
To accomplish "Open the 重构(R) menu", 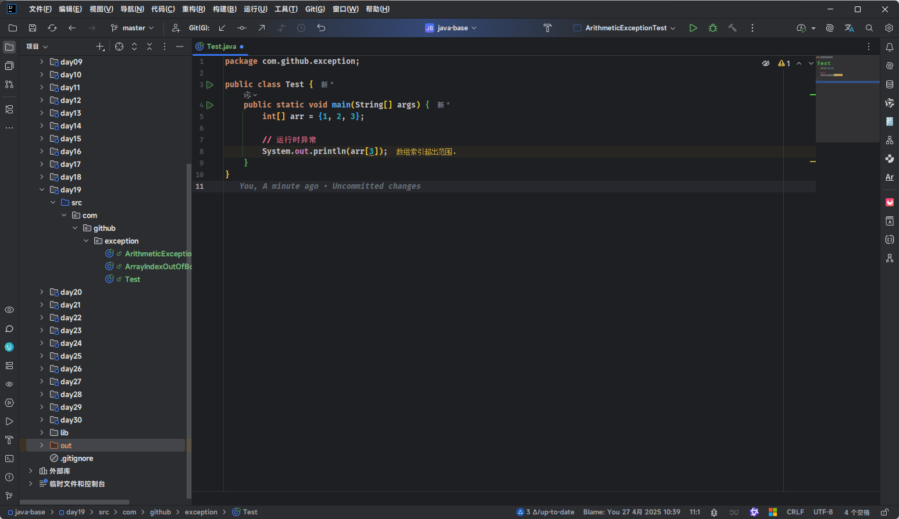I will point(193,9).
